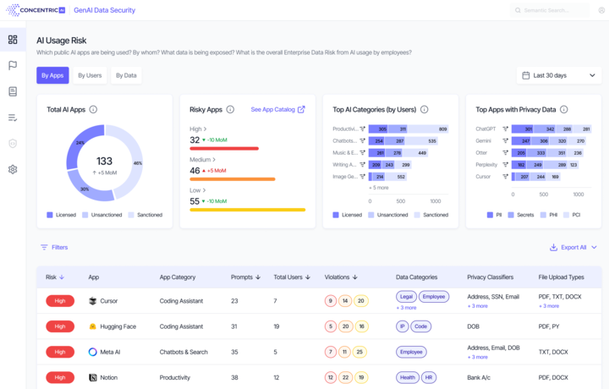The width and height of the screenshot is (609, 389).
Task: Open the dashboard grid icon in sidebar
Action: [13, 40]
